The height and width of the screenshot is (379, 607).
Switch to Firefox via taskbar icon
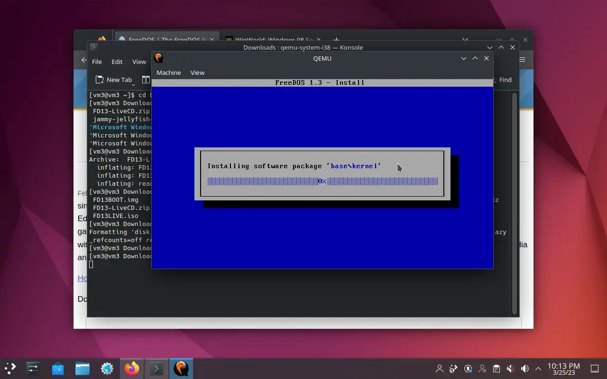[x=132, y=368]
